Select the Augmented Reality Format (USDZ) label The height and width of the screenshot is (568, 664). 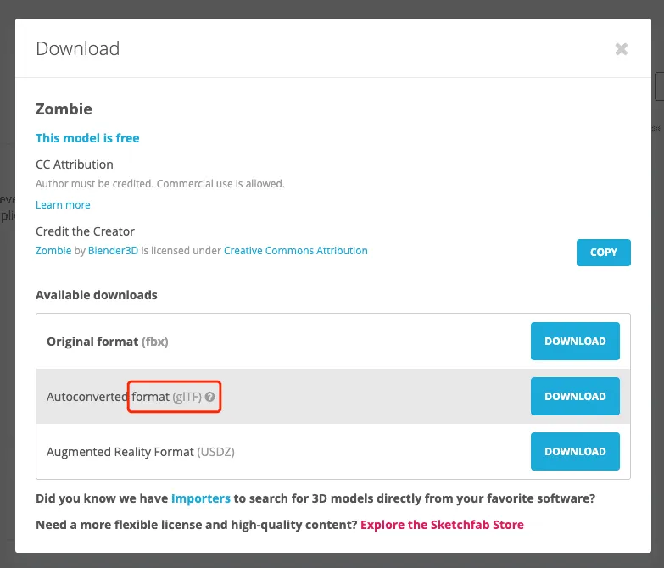(140, 452)
